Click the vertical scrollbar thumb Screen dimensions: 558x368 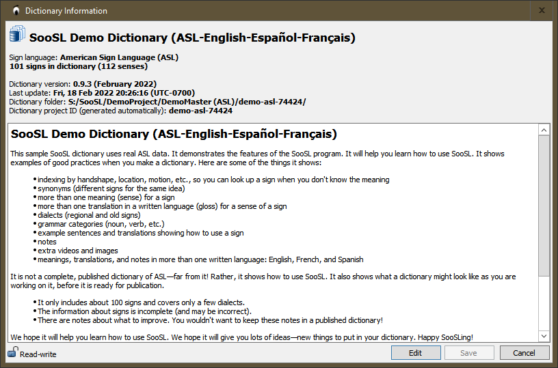544,206
